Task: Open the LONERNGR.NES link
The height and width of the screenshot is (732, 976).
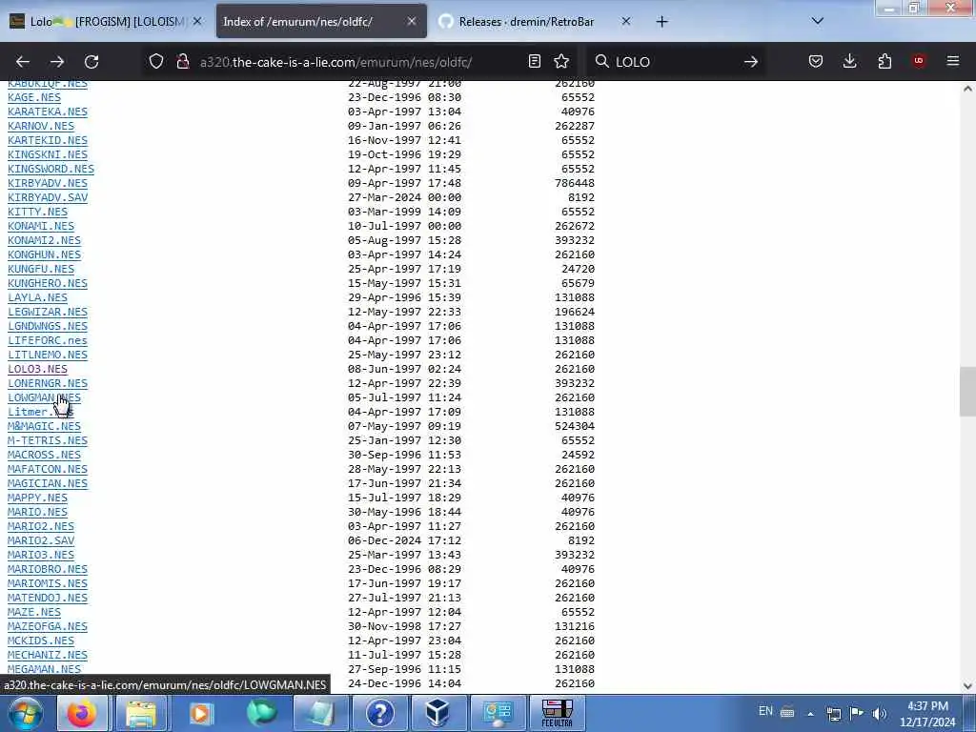Action: point(48,383)
